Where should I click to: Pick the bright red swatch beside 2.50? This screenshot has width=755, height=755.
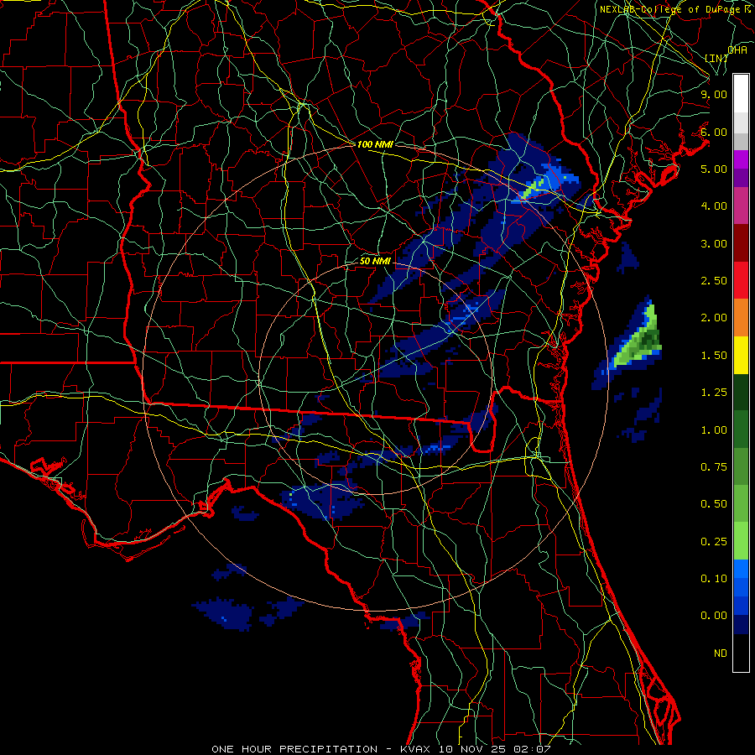tap(741, 281)
